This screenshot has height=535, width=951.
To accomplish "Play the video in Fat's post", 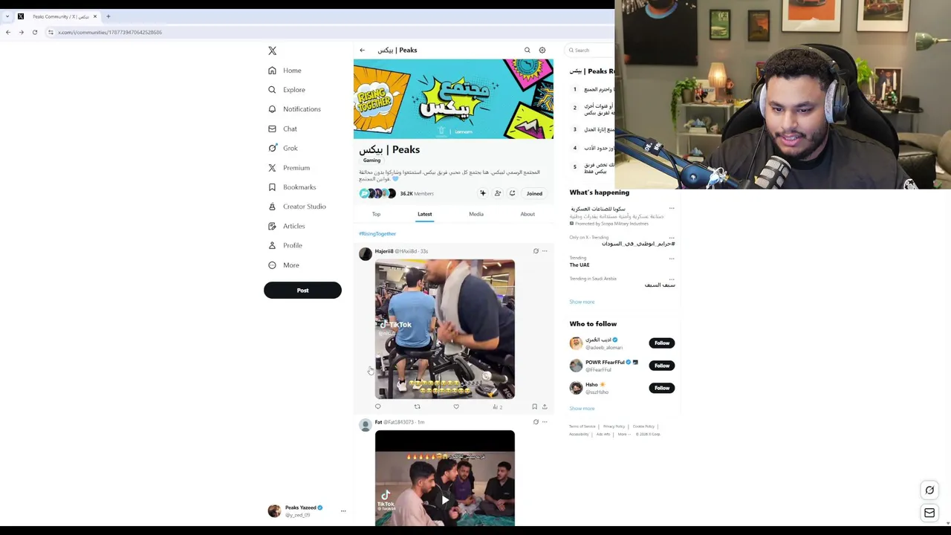I will 445,499.
